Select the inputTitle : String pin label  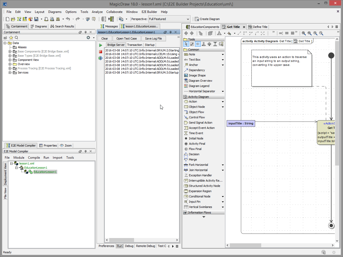(240, 123)
